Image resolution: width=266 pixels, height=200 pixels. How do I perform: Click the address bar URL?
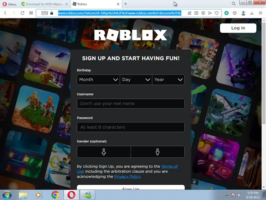[120, 13]
